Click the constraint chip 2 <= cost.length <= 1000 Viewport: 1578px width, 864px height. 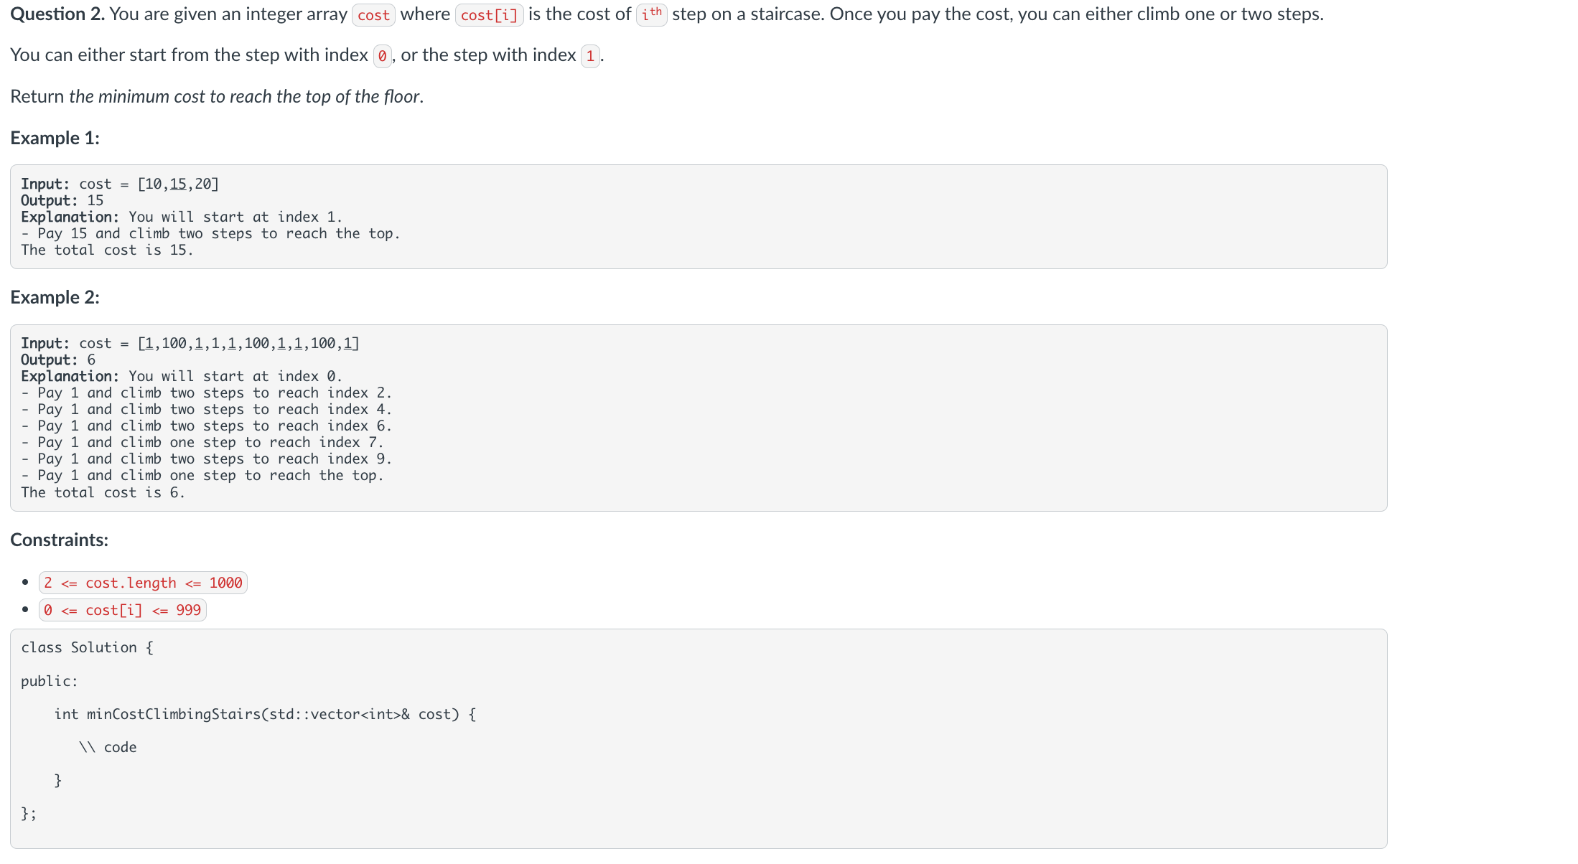coord(143,582)
